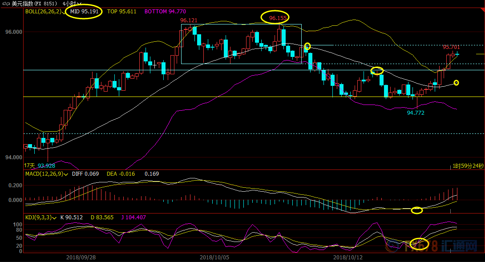Click the DIFF 0.069 MACD value
This screenshot has height=262, width=485.
pyautogui.click(x=85, y=174)
